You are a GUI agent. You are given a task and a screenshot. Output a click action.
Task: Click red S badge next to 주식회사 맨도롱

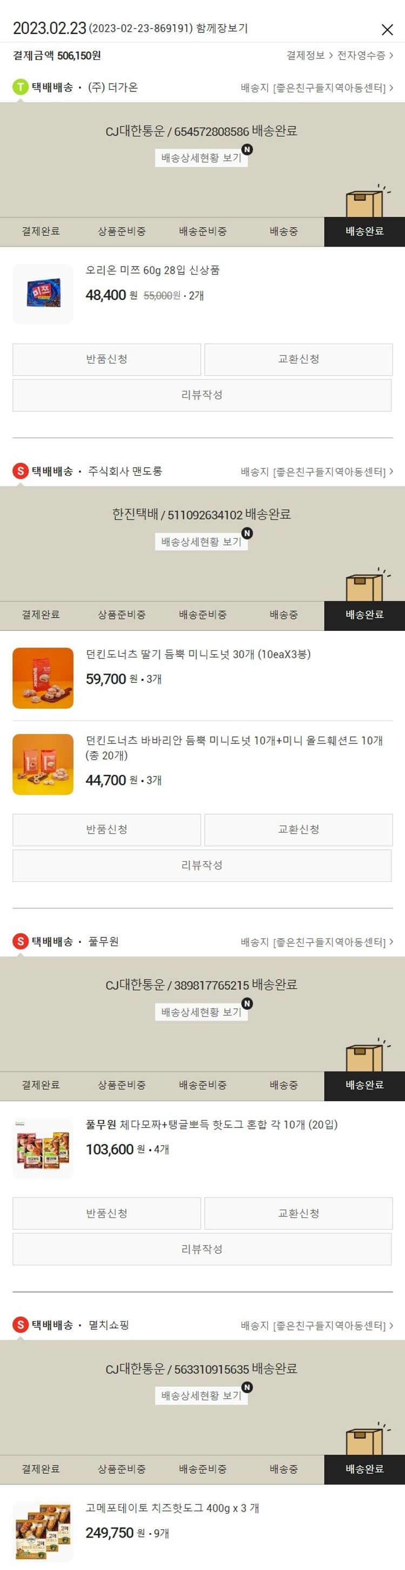(21, 471)
